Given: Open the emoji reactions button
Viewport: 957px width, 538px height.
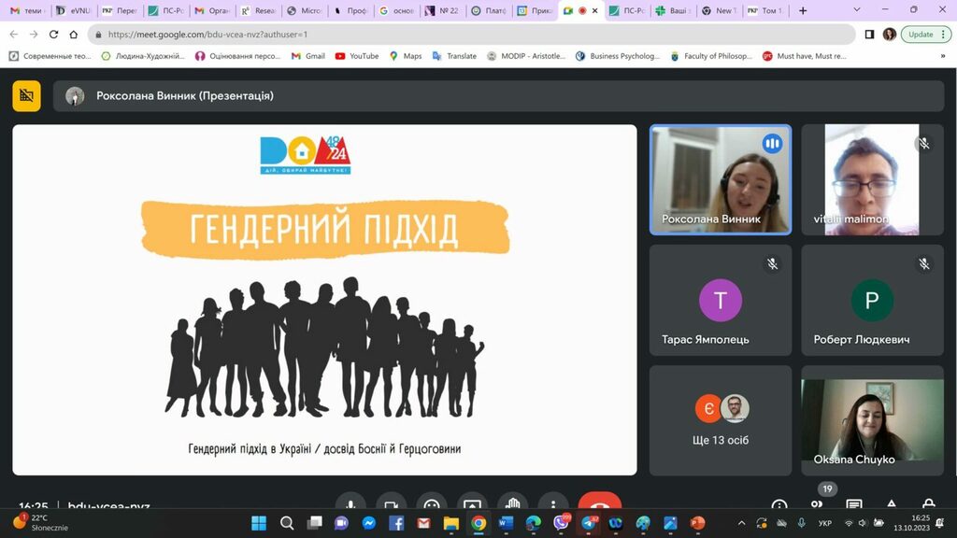Looking at the screenshot, I should pos(431,503).
